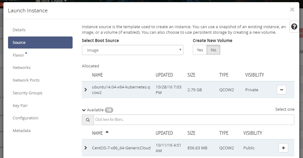This screenshot has width=303, height=158.
Task: Open the help question mark icon
Action: pos(294,27)
